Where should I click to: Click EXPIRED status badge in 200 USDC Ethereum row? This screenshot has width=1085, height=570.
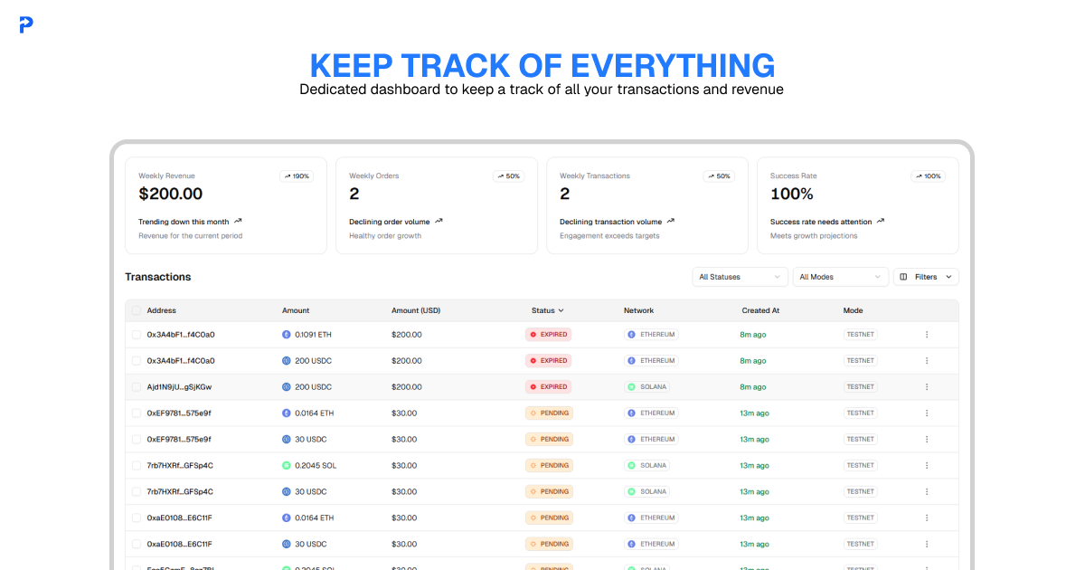(549, 361)
